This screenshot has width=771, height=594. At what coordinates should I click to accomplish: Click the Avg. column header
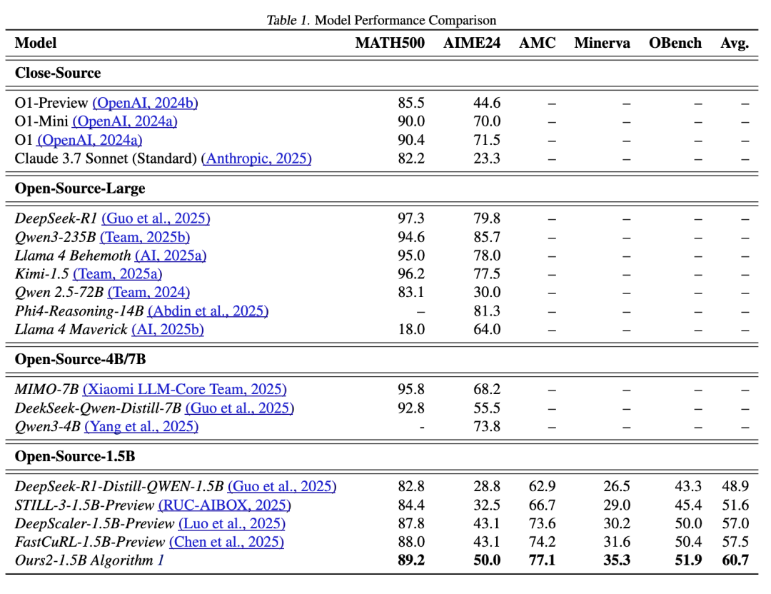point(735,44)
